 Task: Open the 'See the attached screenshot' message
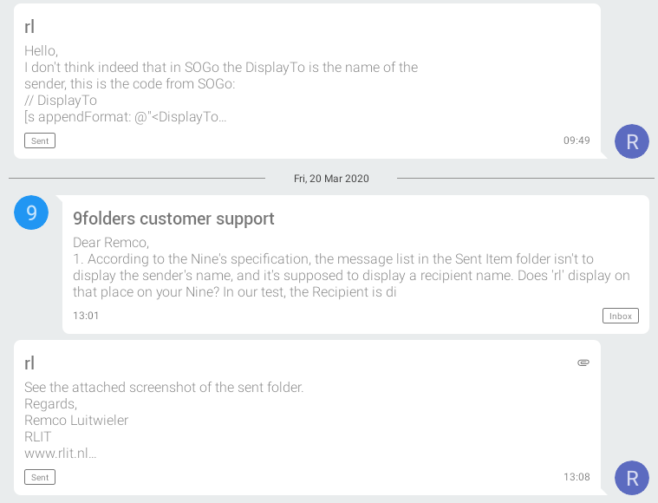pos(164,388)
